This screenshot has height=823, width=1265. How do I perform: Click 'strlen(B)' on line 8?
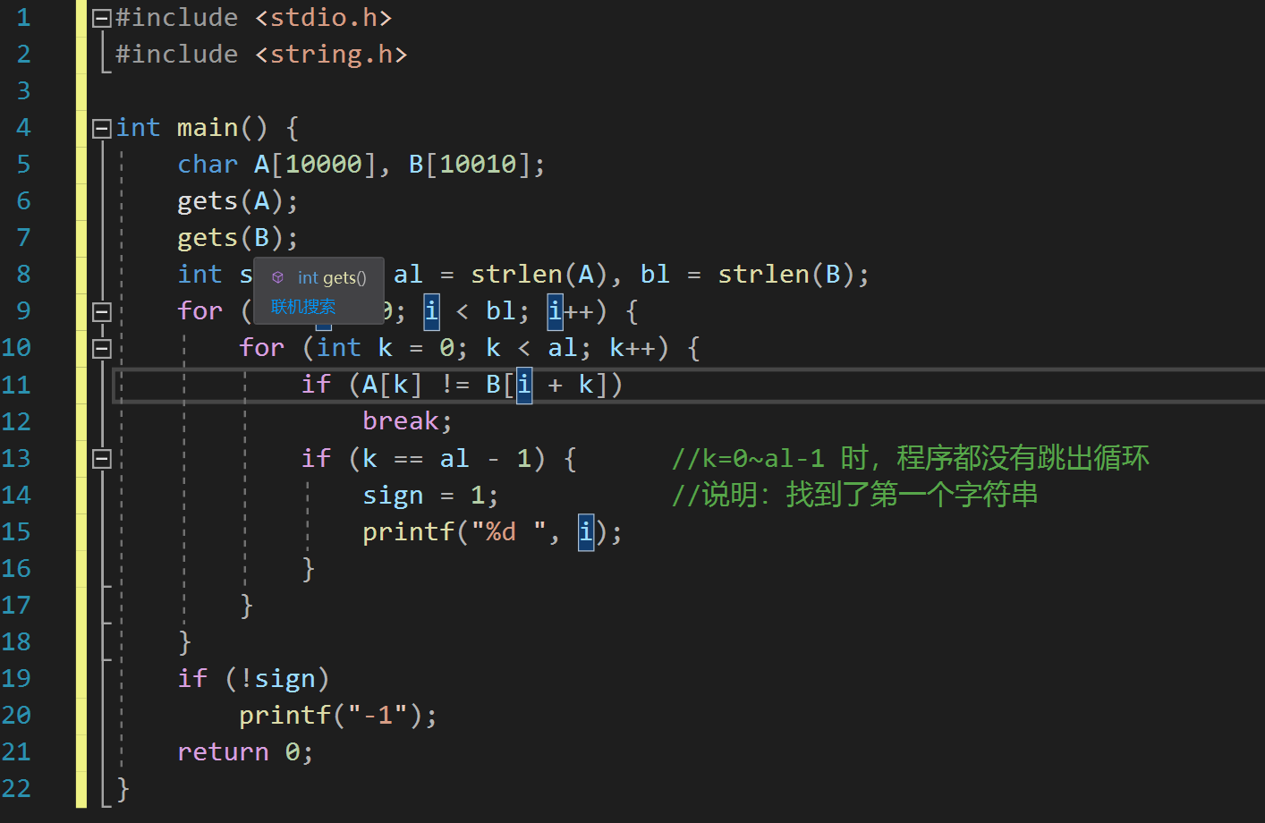coord(786,275)
